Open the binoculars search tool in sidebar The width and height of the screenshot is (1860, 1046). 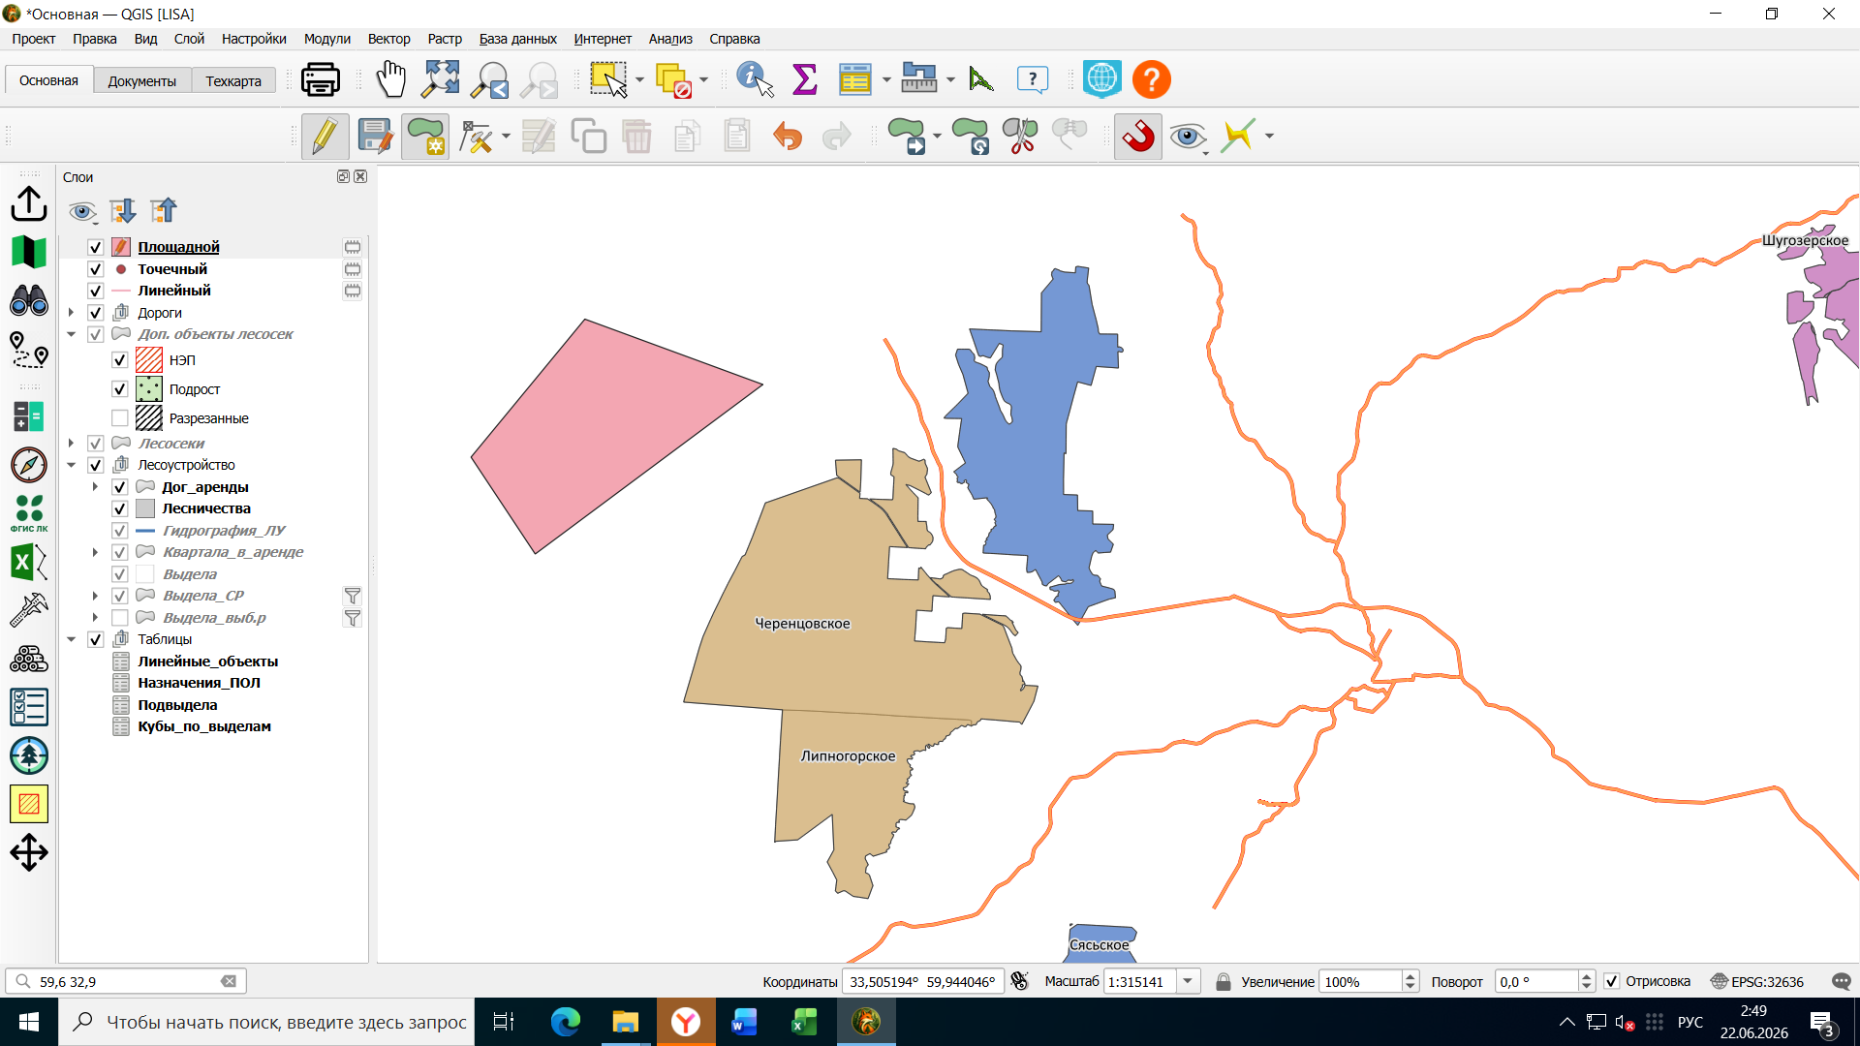29,300
